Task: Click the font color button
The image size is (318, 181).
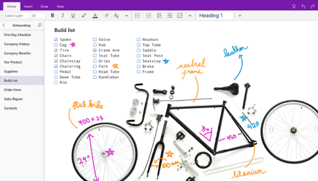Action: point(95,15)
